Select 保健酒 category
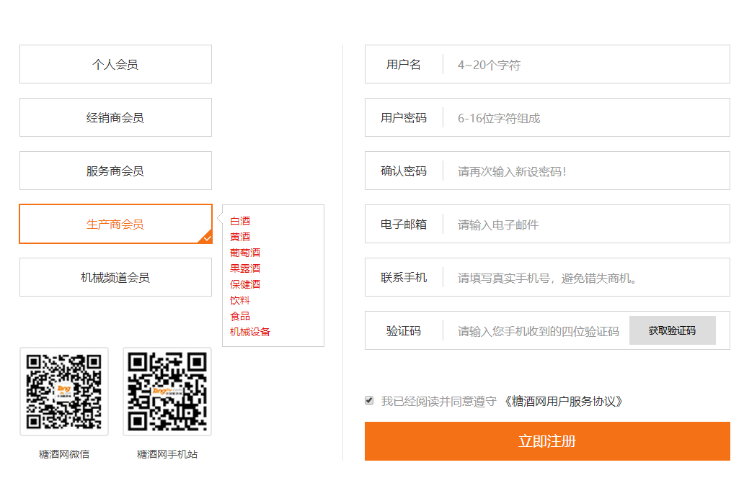 coord(245,284)
